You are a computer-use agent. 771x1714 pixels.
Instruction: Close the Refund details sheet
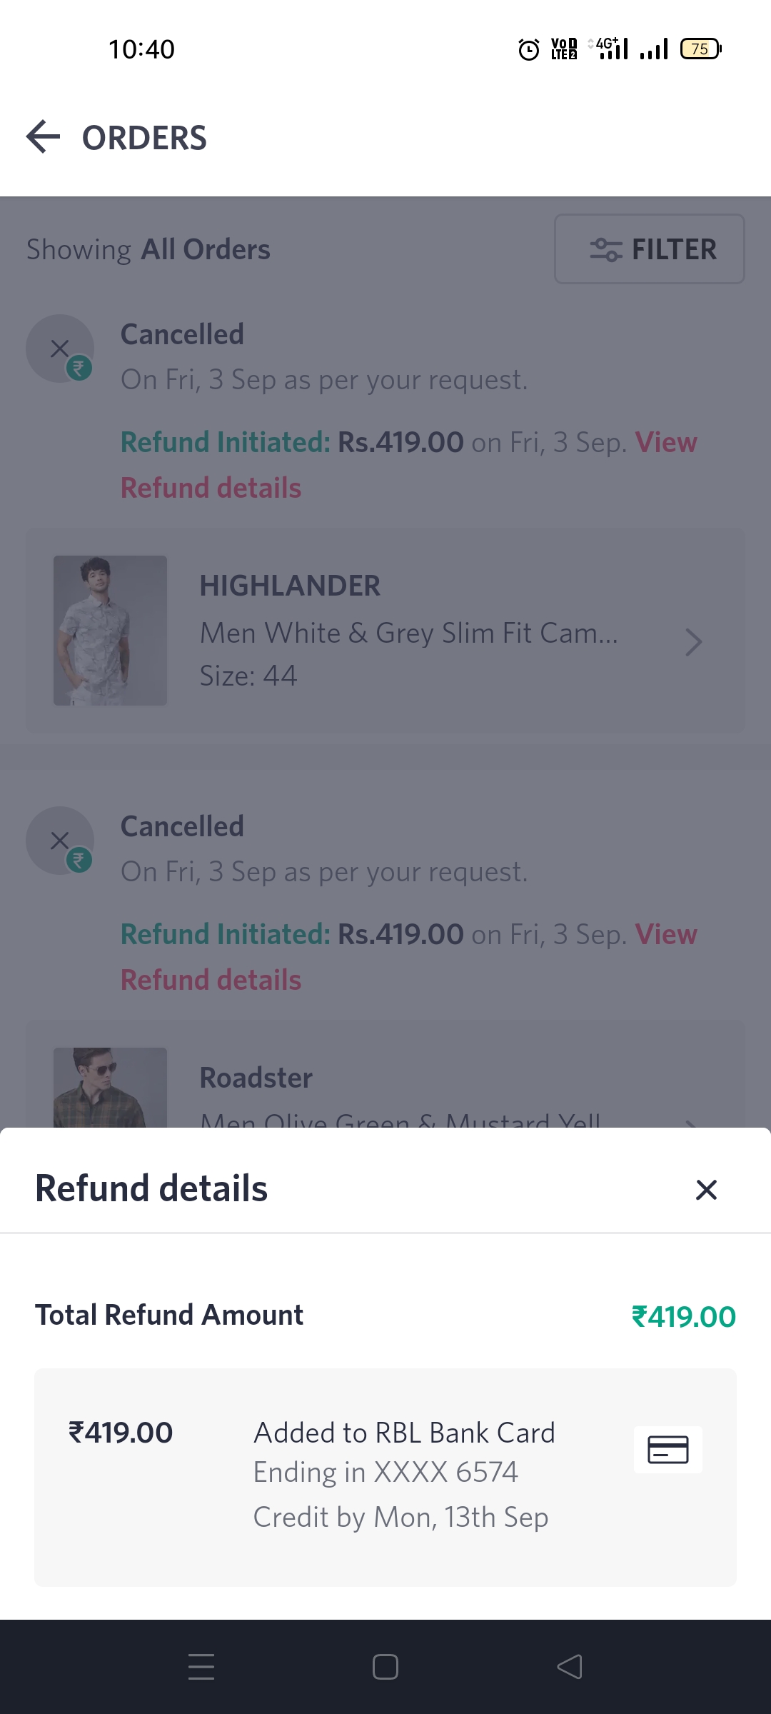coord(706,1190)
